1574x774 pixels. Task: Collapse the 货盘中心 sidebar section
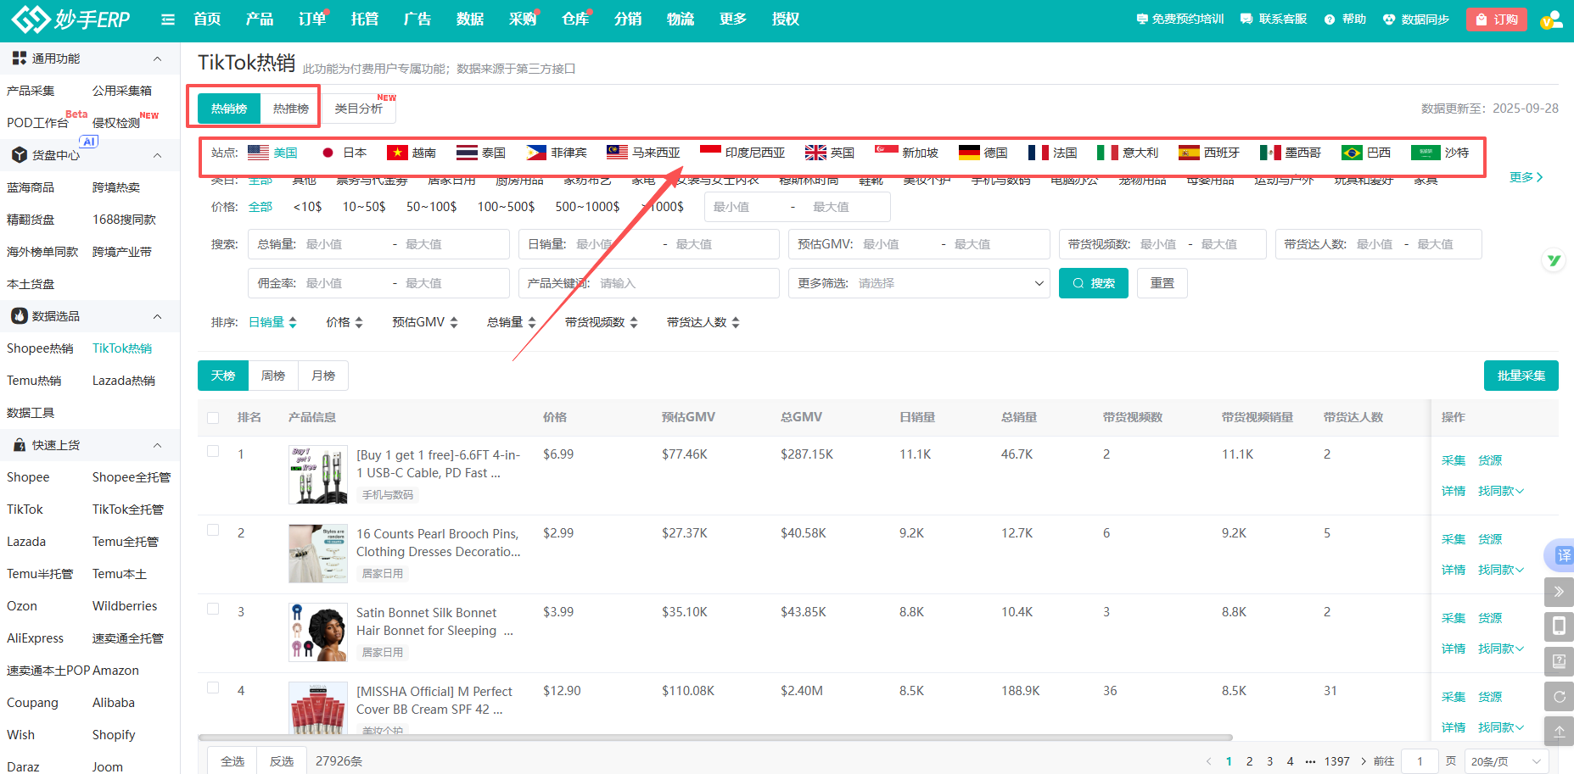pyautogui.click(x=157, y=155)
